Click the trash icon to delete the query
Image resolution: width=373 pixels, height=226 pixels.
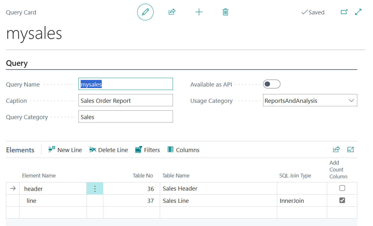[x=225, y=12]
